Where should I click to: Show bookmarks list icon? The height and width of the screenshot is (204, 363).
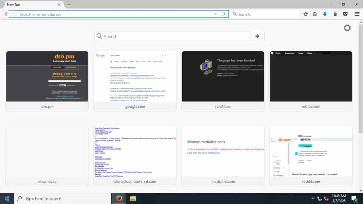(x=315, y=14)
